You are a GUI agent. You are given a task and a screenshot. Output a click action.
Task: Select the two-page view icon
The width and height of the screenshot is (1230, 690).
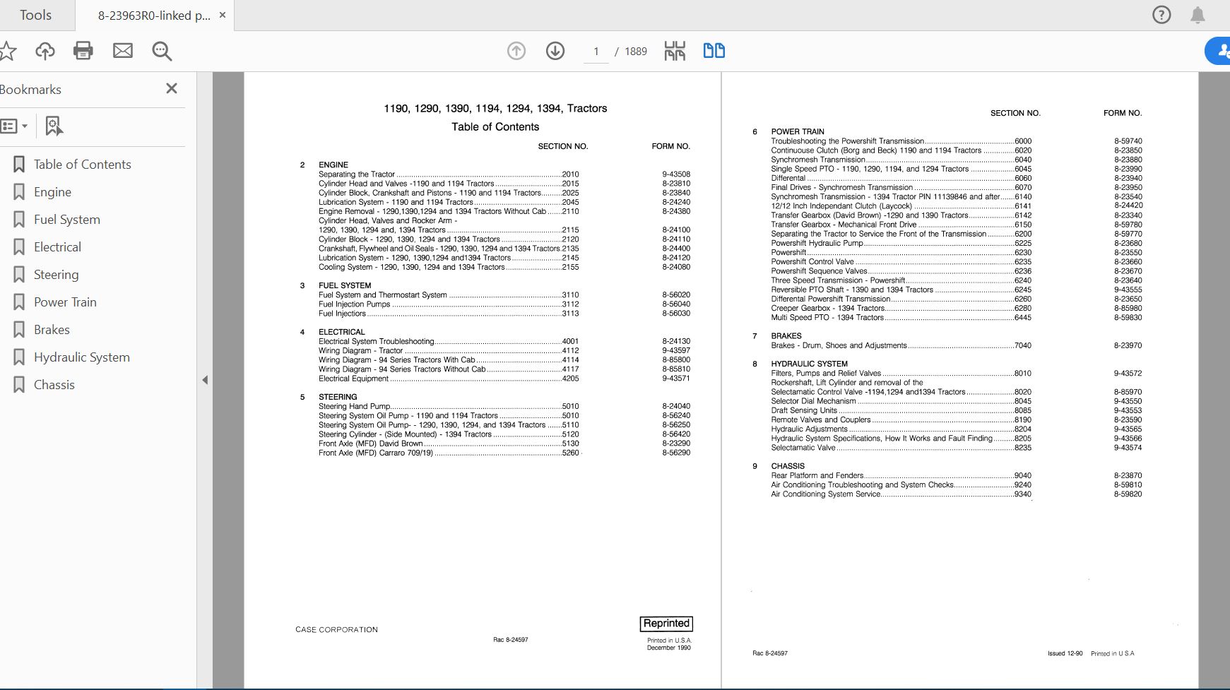(714, 51)
